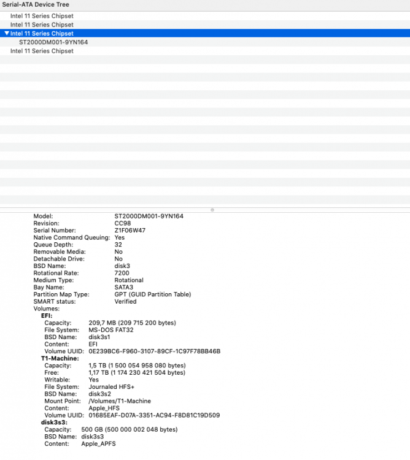Image resolution: width=410 pixels, height=460 pixels.
Task: Click BSD Name value disk3s2
Action: [x=100, y=394]
